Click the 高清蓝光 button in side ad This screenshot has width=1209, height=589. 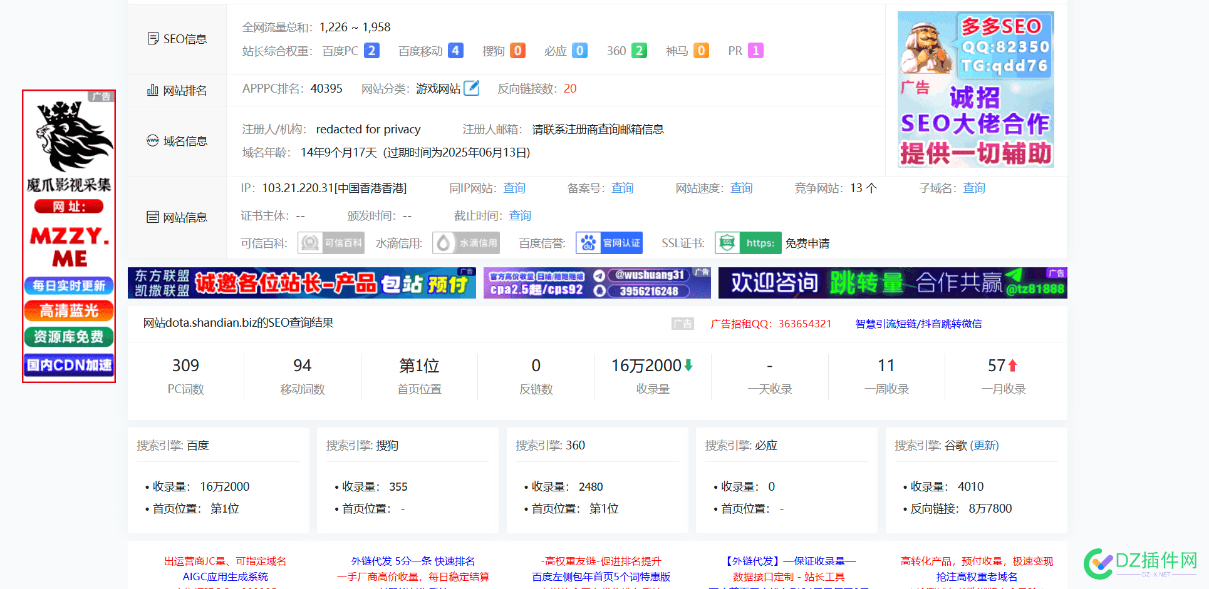pyautogui.click(x=69, y=310)
